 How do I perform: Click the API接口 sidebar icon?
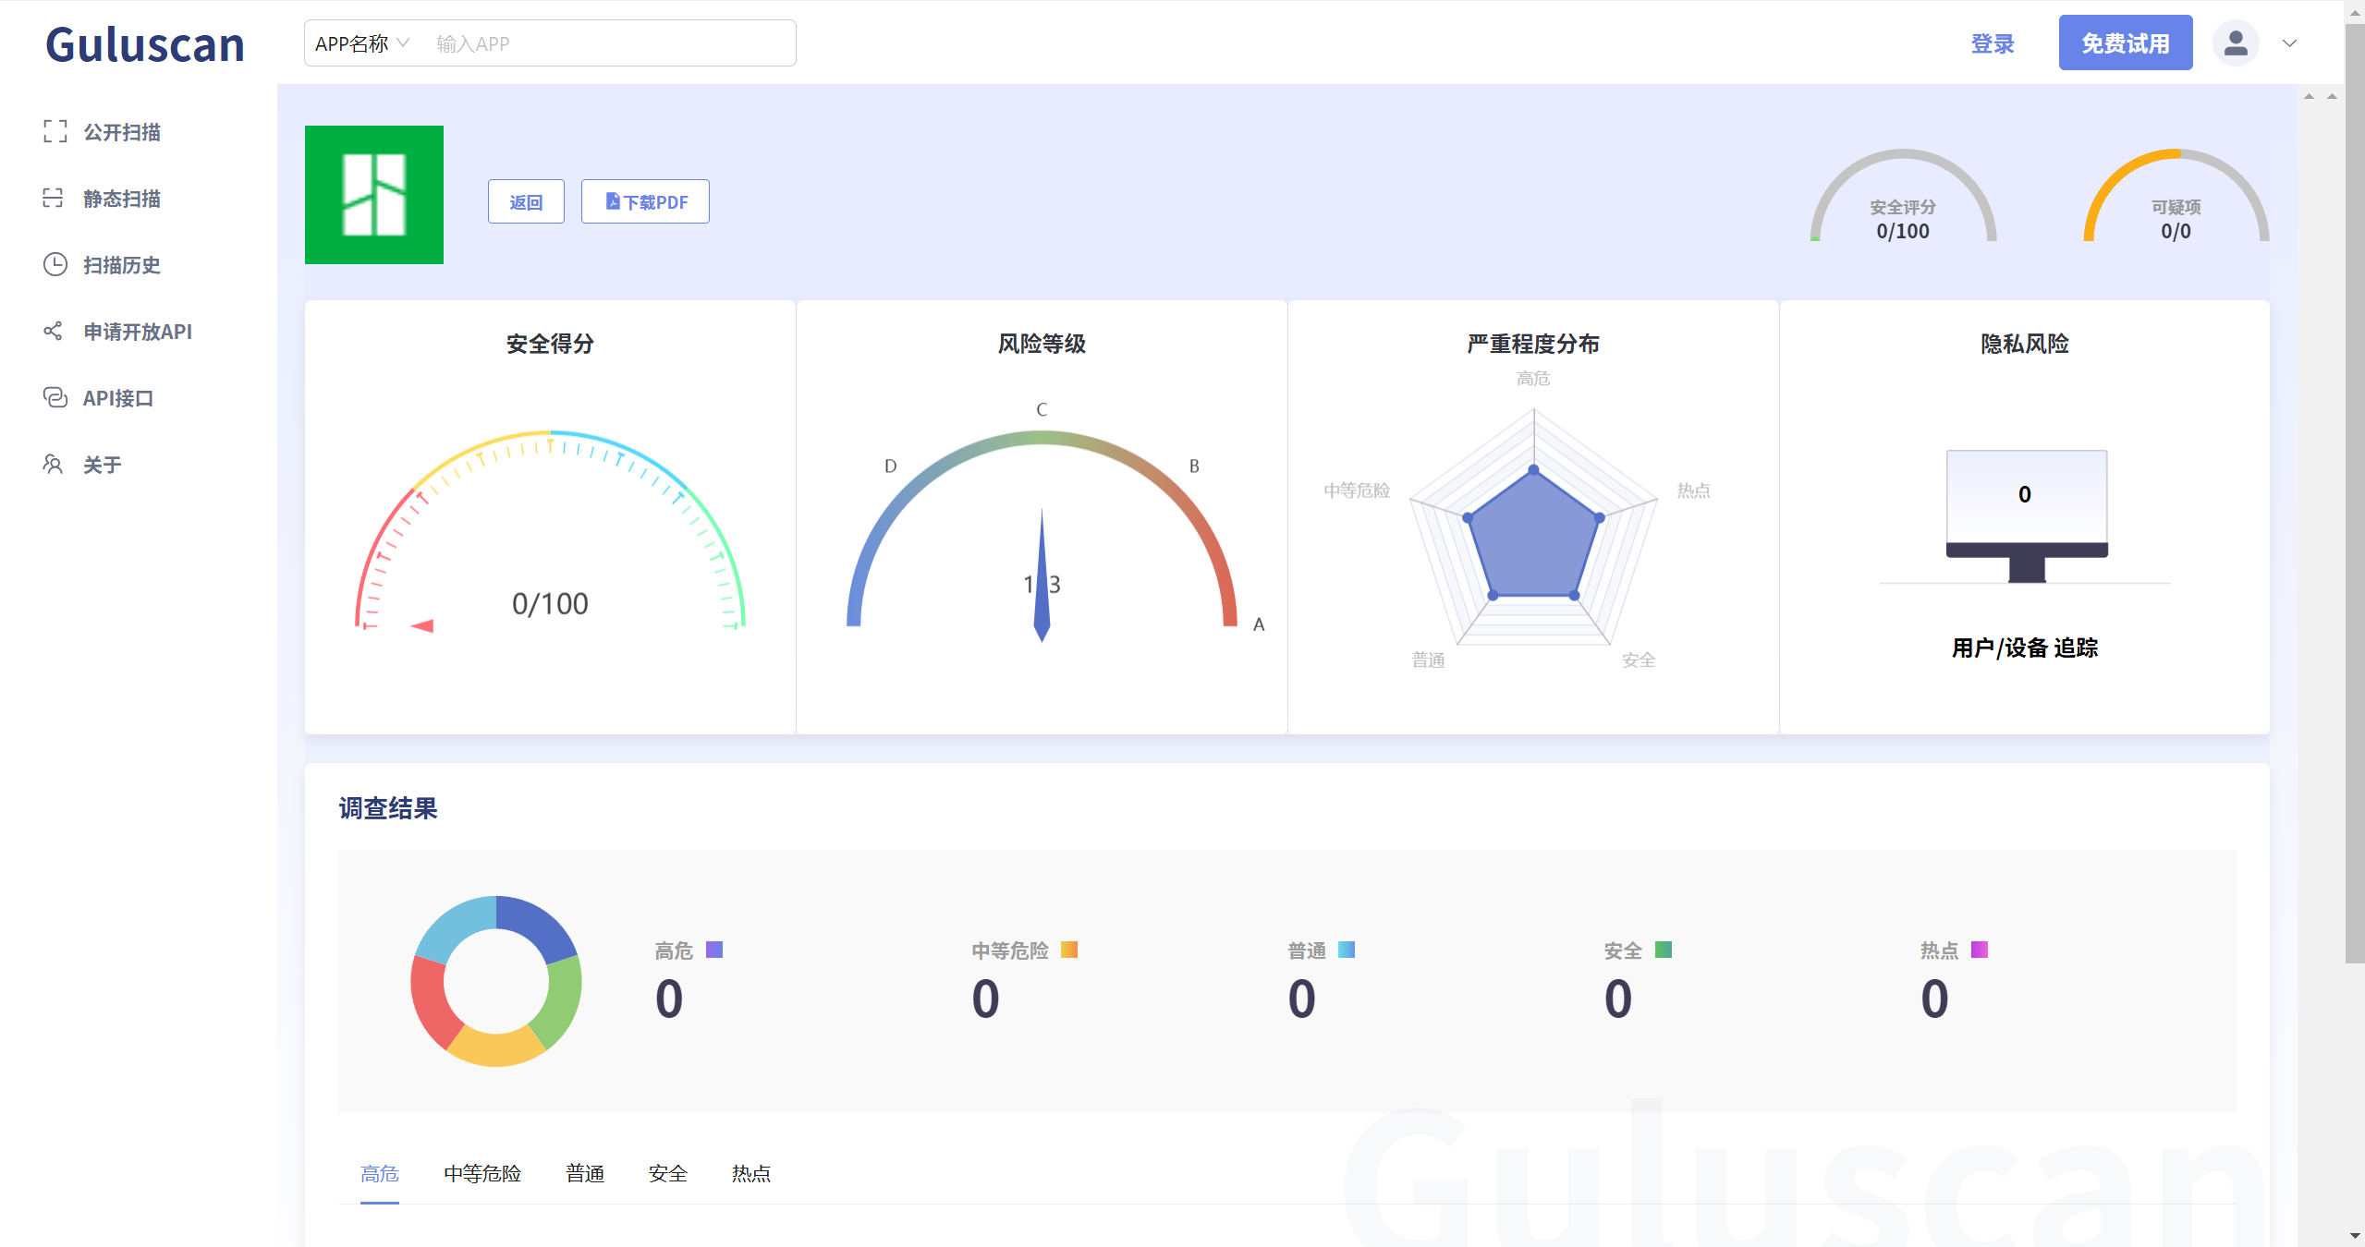pyautogui.click(x=55, y=398)
